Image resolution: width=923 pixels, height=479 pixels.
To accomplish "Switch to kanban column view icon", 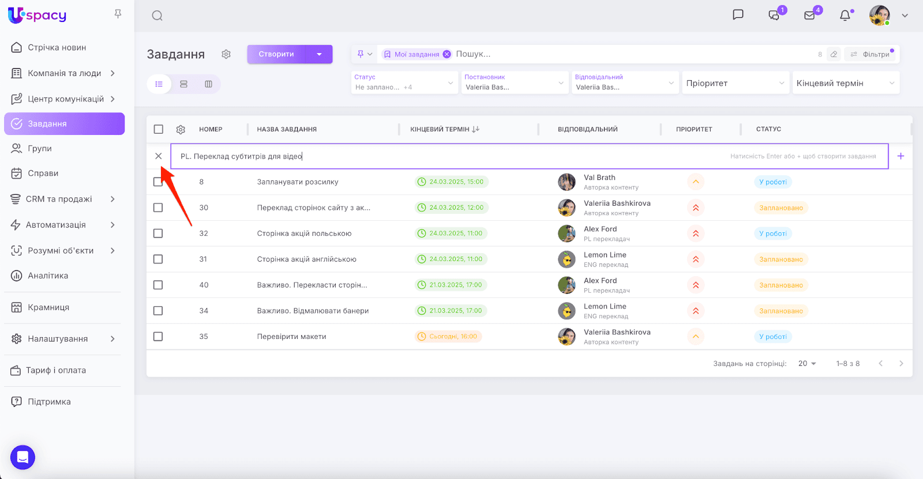I will tap(208, 84).
